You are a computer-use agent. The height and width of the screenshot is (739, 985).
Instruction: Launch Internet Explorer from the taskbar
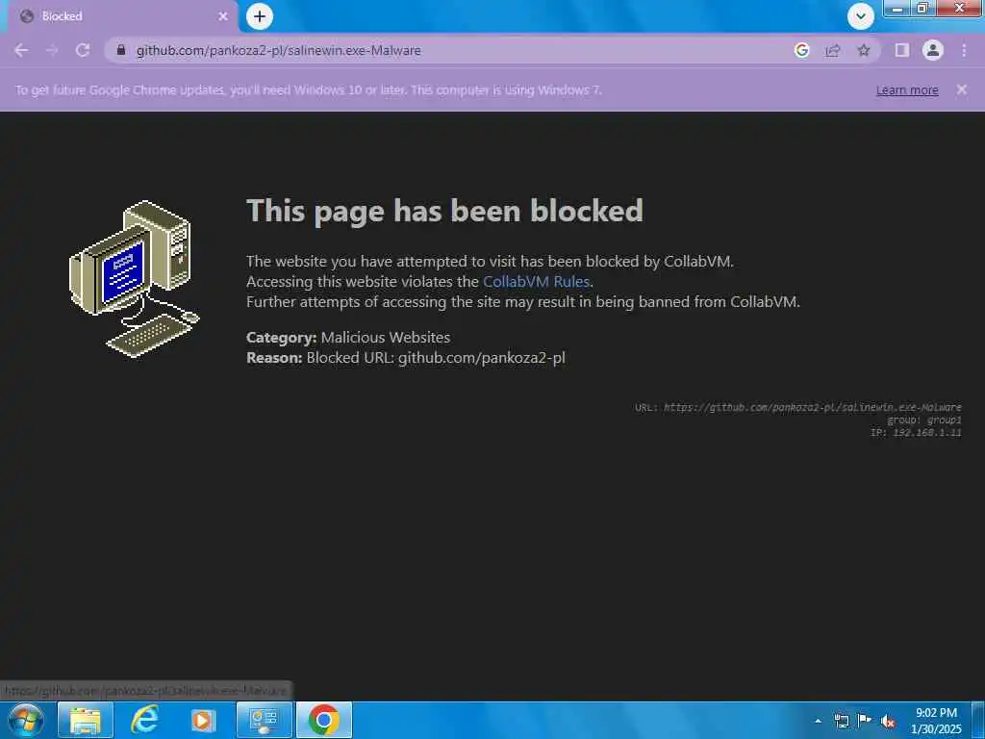pyautogui.click(x=144, y=720)
